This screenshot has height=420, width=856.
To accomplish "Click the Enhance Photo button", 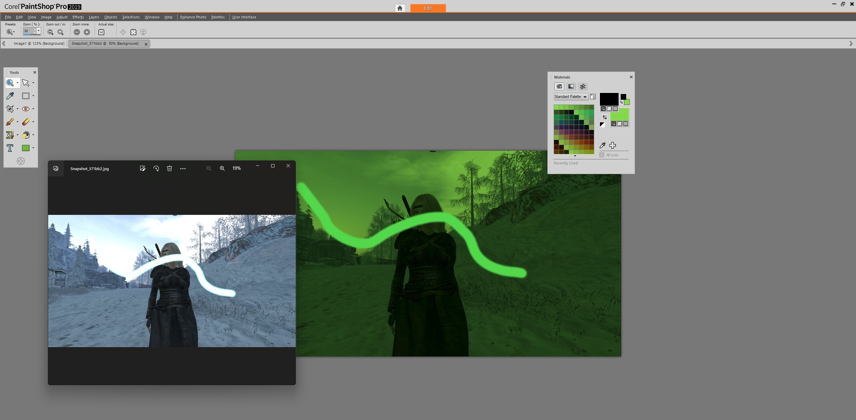I will point(193,17).
